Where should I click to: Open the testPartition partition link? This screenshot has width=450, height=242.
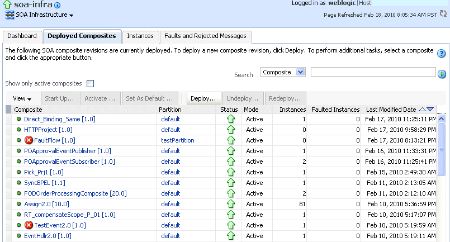[178, 140]
